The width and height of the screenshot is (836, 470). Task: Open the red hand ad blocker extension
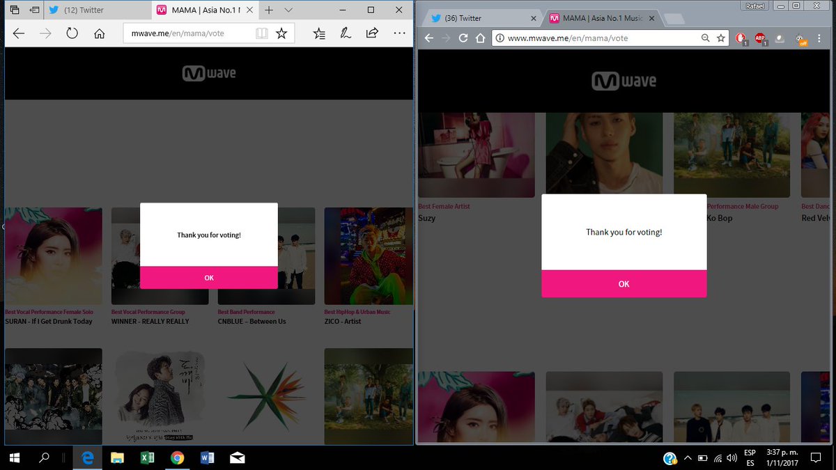[x=741, y=39]
